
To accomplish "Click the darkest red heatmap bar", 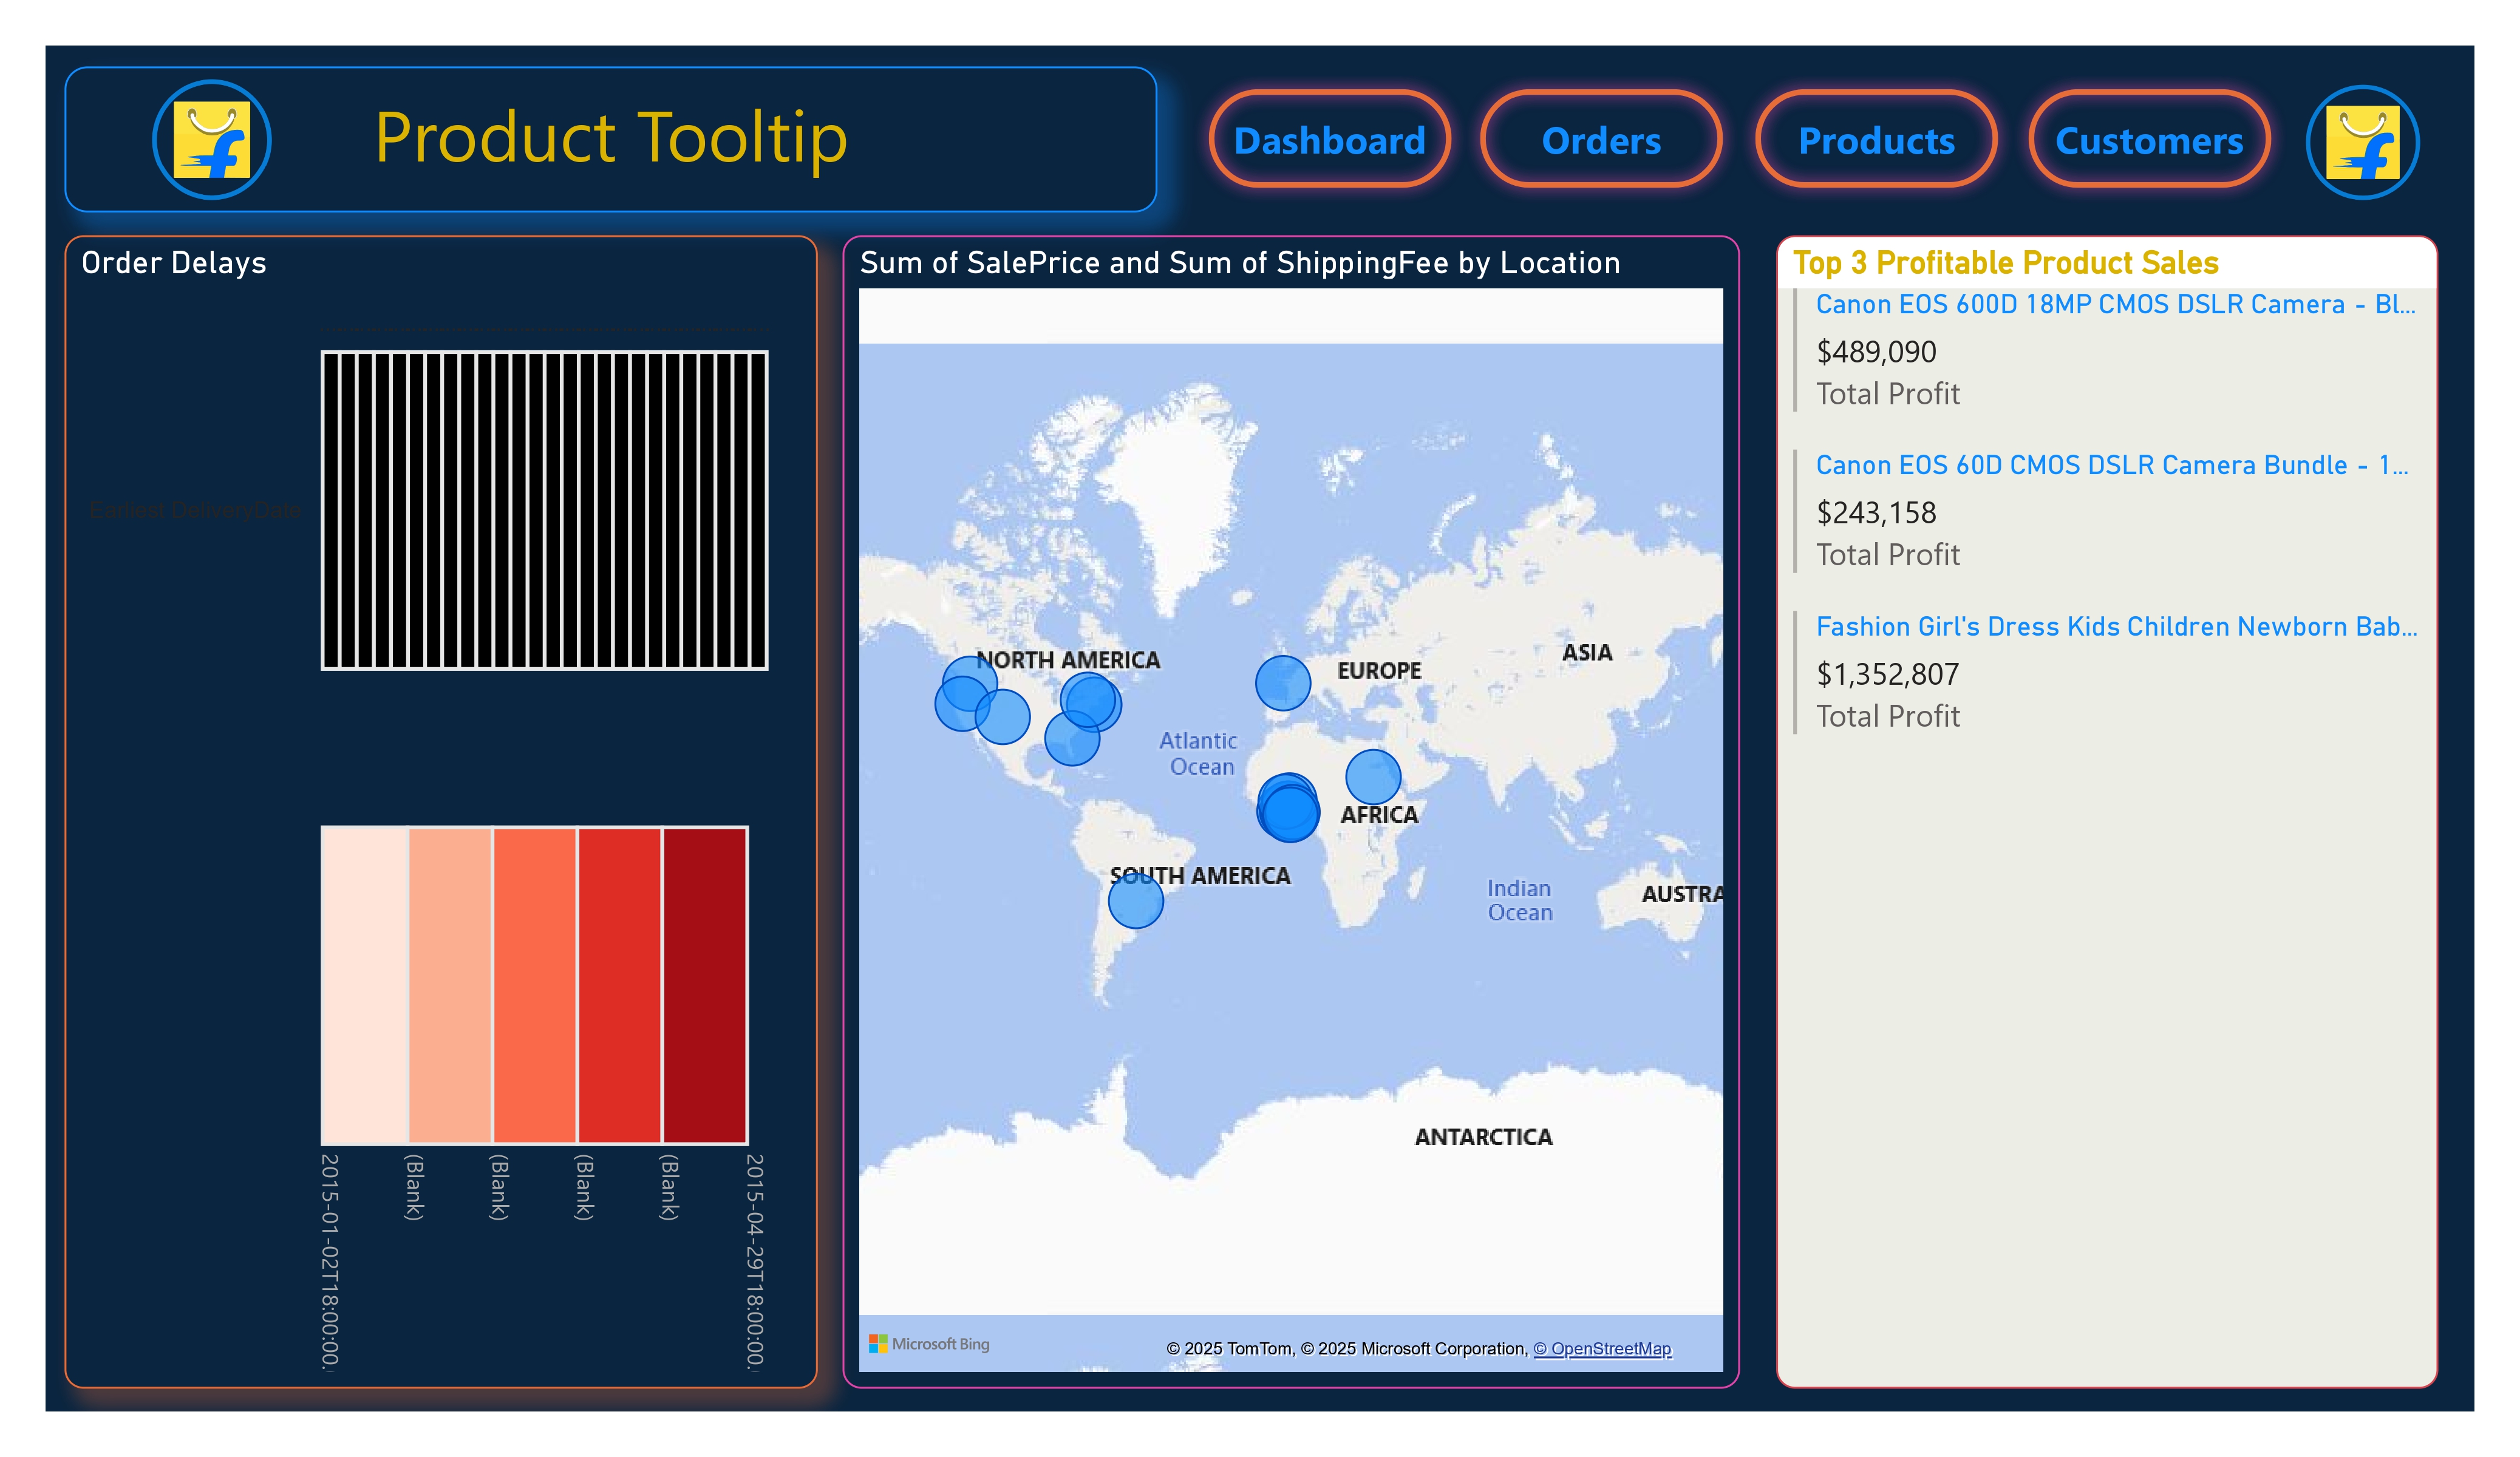I will click(704, 985).
